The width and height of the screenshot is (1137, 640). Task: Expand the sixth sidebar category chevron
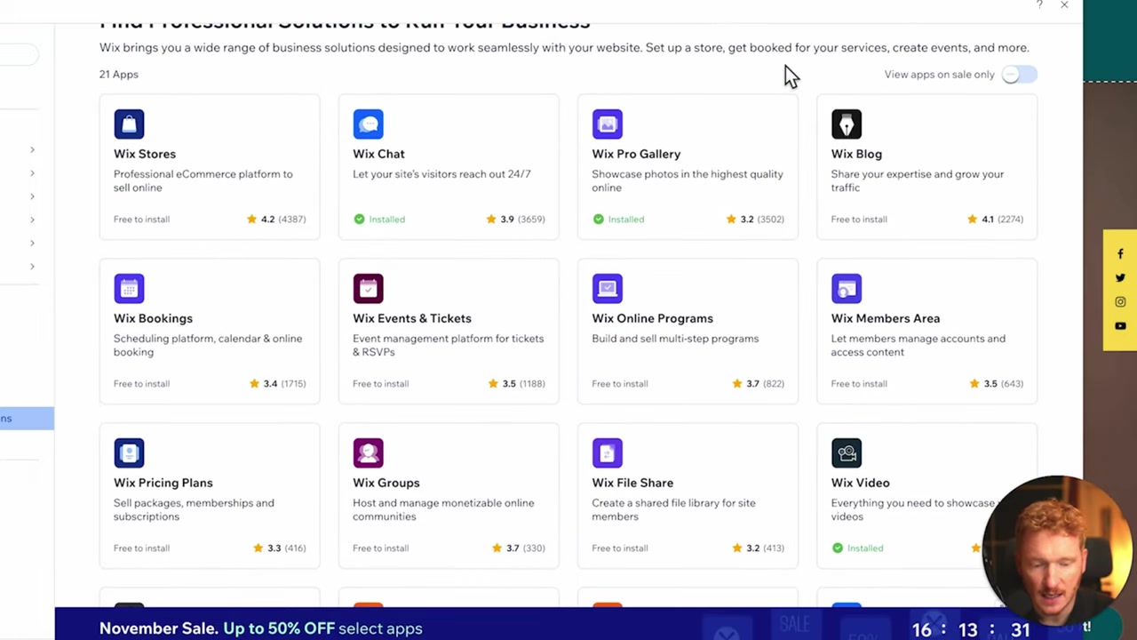[x=32, y=266]
